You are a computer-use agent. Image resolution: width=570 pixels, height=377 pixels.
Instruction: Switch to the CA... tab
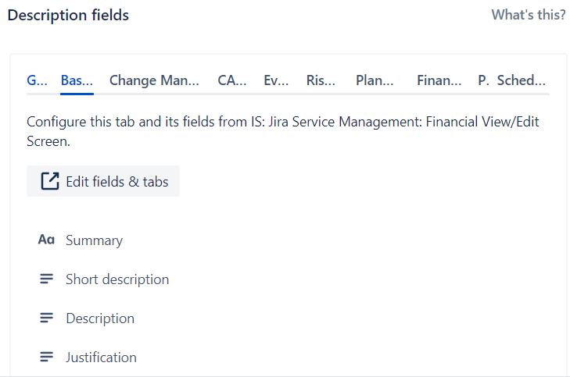pos(232,80)
